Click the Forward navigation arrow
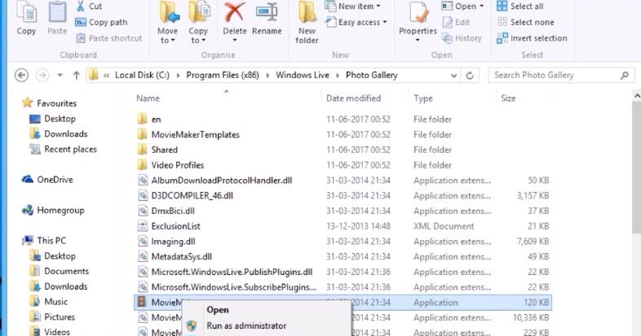 [42, 75]
